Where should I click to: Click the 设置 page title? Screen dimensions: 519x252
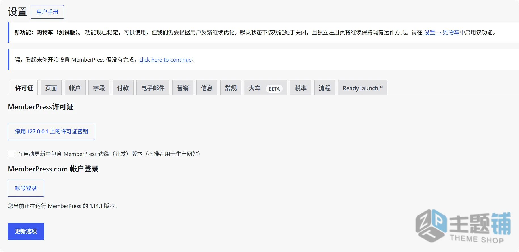(x=17, y=12)
